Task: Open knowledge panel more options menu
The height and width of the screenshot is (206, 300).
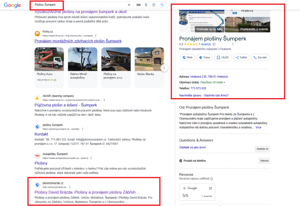Action: tap(233, 44)
